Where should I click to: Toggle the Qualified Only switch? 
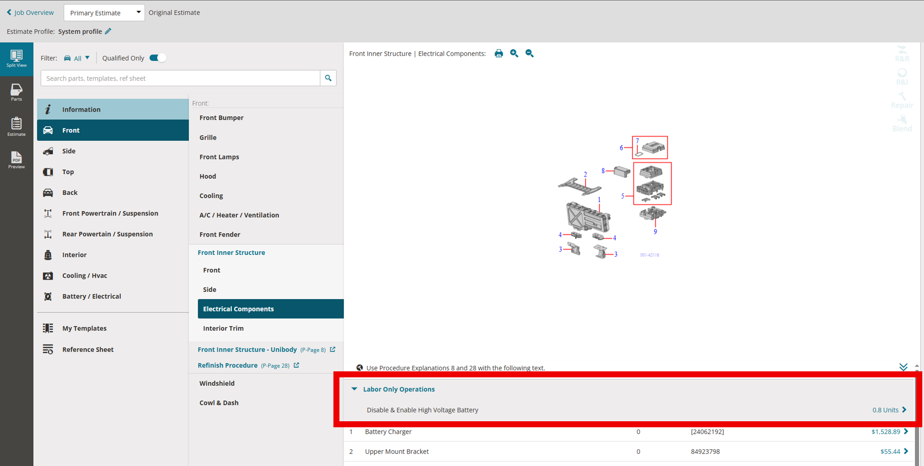(x=157, y=58)
